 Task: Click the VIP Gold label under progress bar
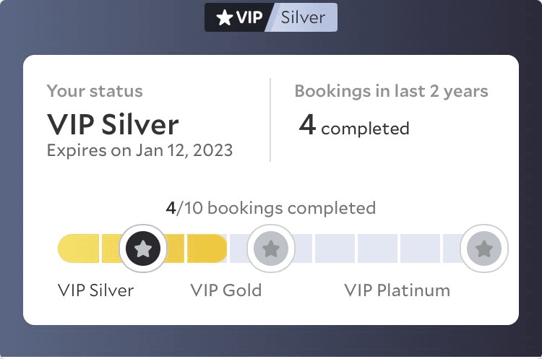[x=226, y=290]
